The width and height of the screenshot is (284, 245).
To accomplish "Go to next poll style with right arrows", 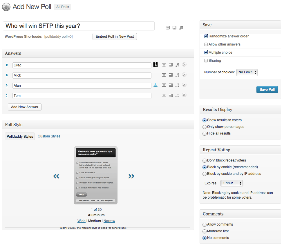I will pos(131,176).
